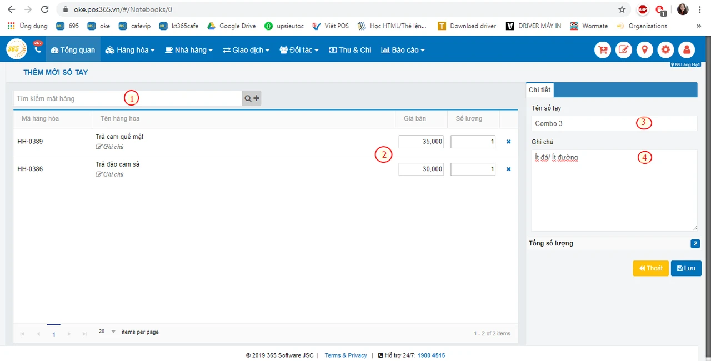Open the Tổng quan menu
711x361 pixels.
(x=73, y=50)
